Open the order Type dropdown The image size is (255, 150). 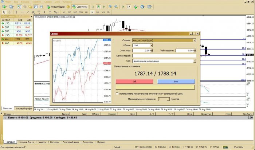coord(195,61)
